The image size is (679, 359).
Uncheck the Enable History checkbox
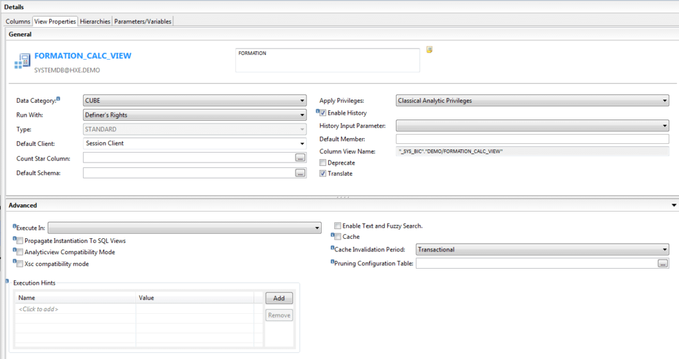(x=323, y=113)
